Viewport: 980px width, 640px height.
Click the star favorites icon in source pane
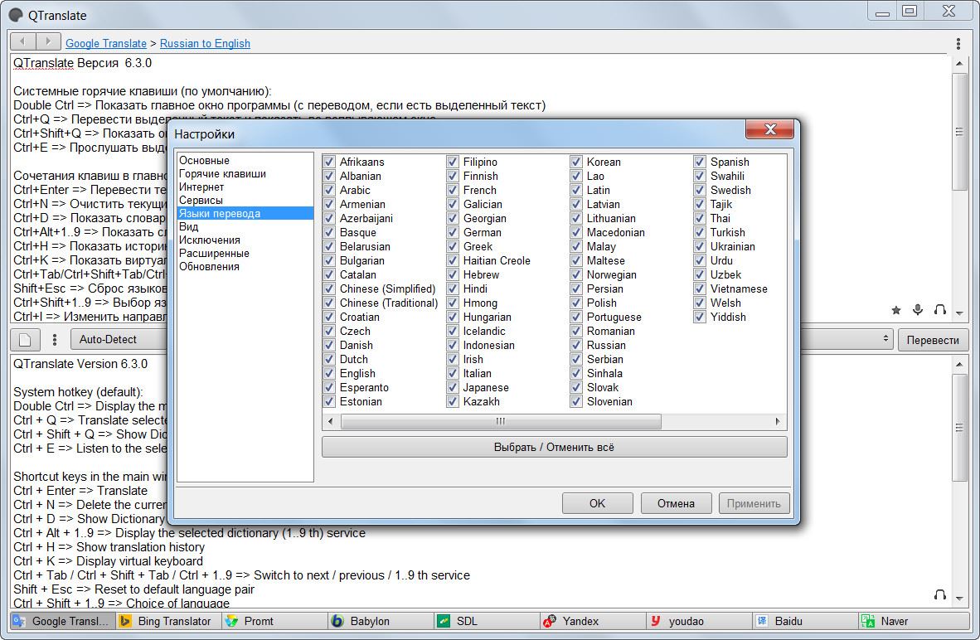(x=896, y=310)
